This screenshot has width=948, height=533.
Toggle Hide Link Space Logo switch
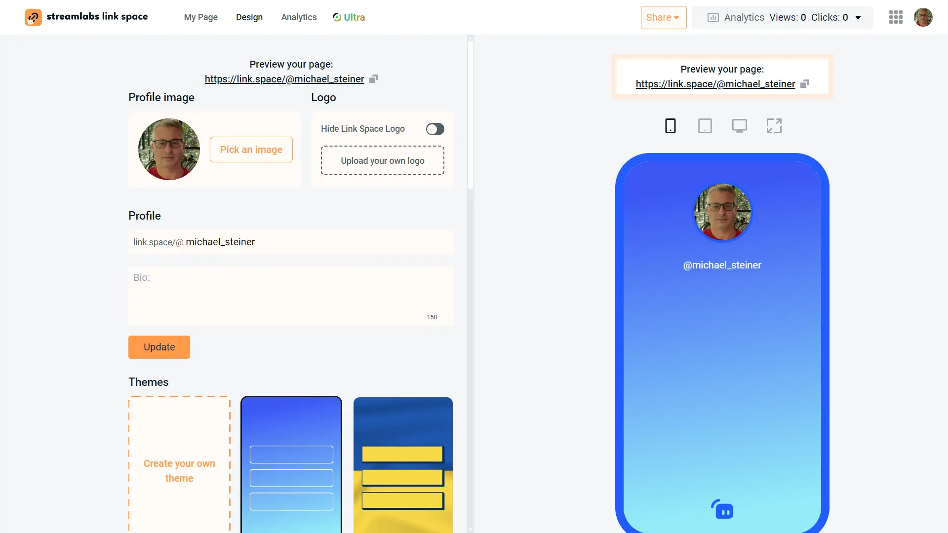click(434, 128)
